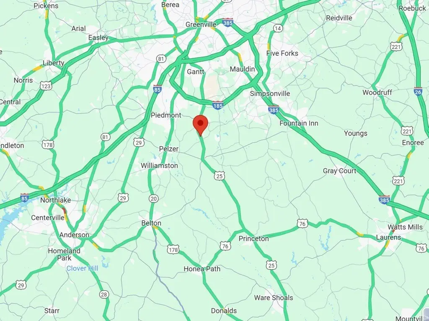
Task: Select the Anderson city label
Action: pyautogui.click(x=74, y=235)
